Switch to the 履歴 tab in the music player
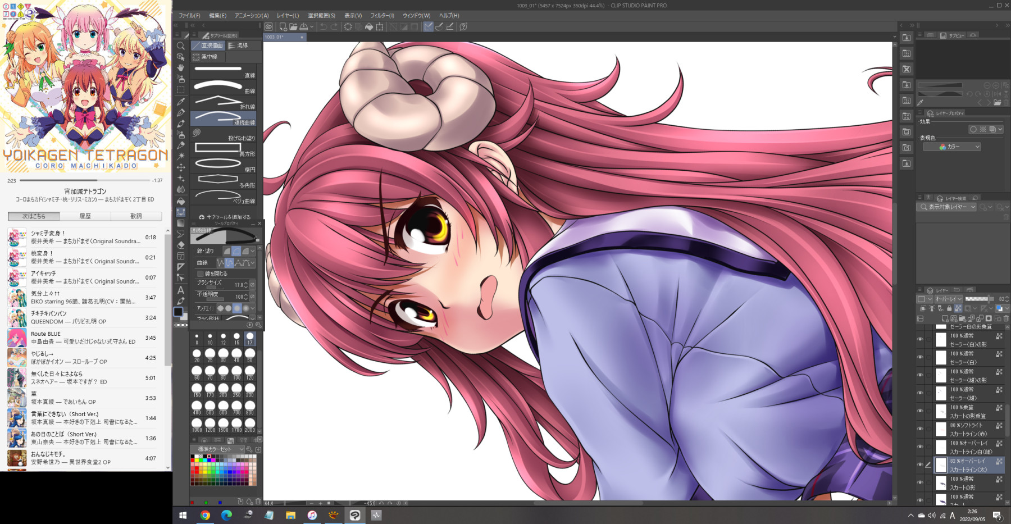This screenshot has height=524, width=1011. (85, 216)
